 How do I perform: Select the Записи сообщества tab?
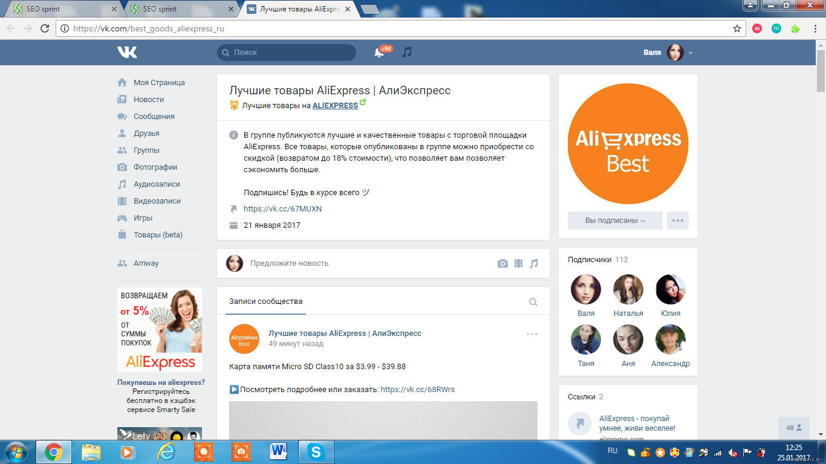coord(266,301)
